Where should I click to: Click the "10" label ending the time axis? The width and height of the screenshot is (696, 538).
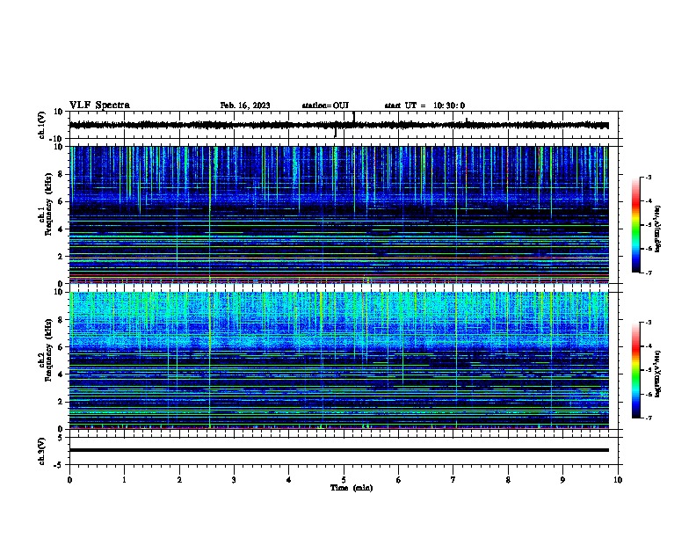[618, 480]
